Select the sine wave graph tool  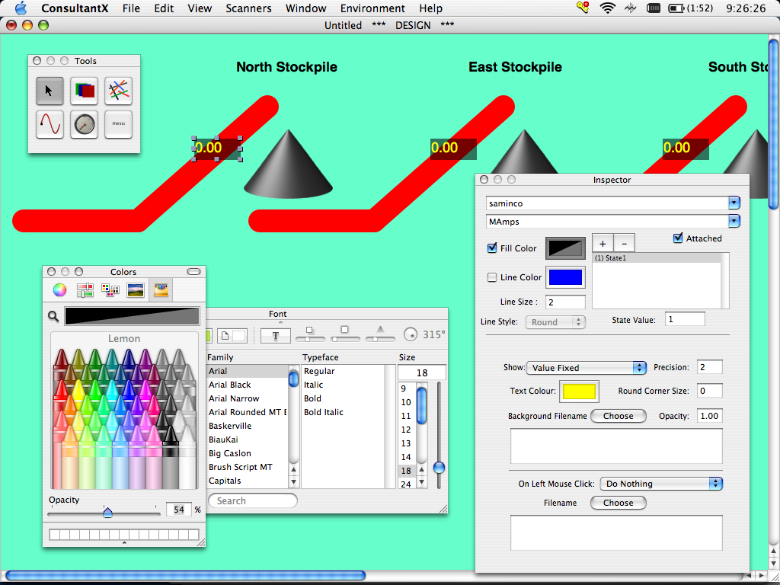pyautogui.click(x=50, y=124)
